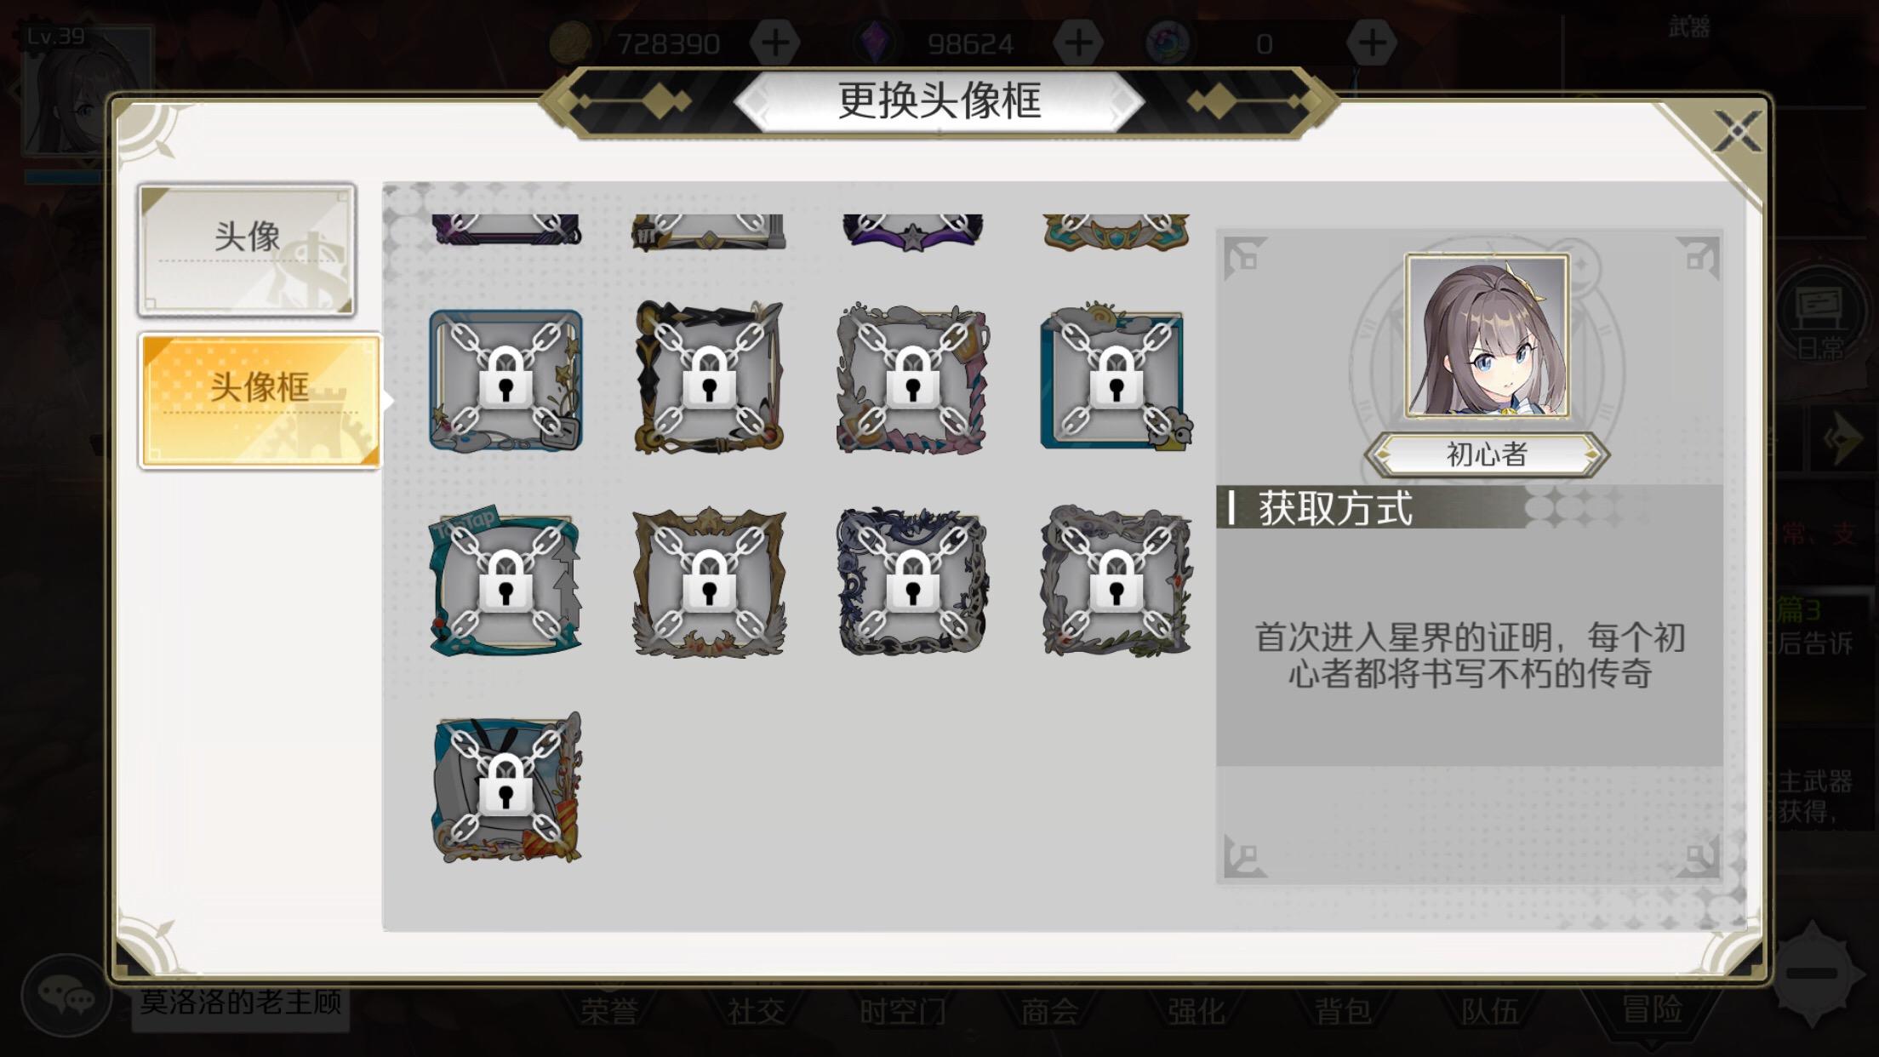1879x1057 pixels.
Task: Select the locked bronze winged frame
Action: 709,583
